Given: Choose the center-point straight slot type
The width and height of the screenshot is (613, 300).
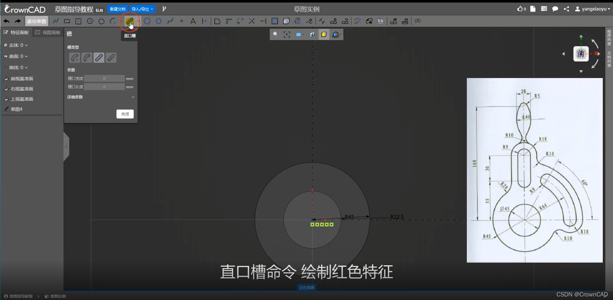Looking at the screenshot, I should click(111, 58).
